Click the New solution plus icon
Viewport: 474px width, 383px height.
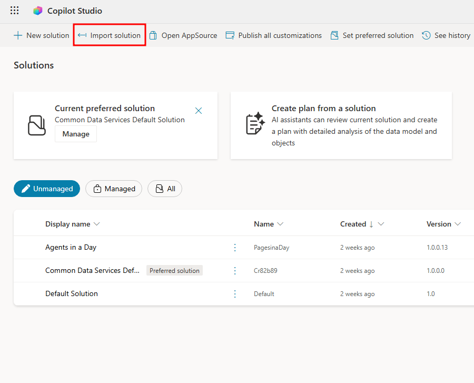tap(18, 35)
